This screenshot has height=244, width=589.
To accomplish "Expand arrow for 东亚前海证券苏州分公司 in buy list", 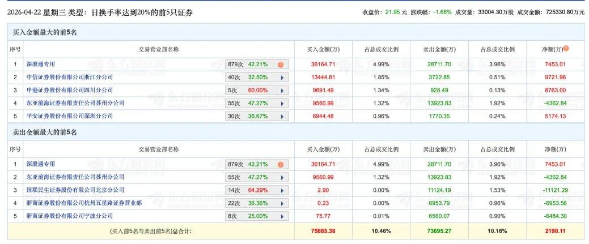I will click(282, 104).
